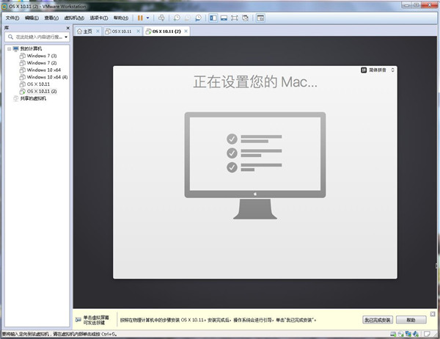Image resolution: width=440 pixels, height=339 pixels.
Task: Click the 我已完成安装 button
Action: [x=378, y=320]
